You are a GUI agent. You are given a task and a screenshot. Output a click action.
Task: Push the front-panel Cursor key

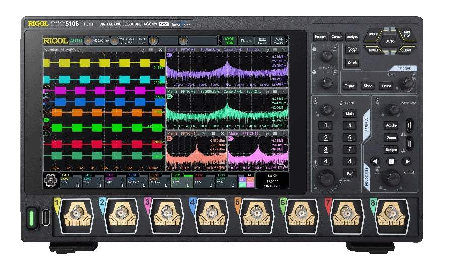click(337, 37)
